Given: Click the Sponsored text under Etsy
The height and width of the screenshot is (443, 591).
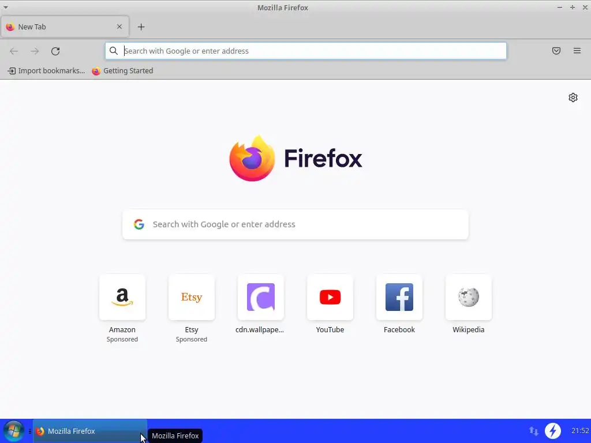Looking at the screenshot, I should click(192, 339).
